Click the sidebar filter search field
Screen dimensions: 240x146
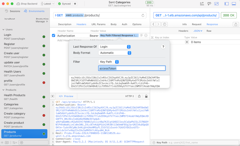34,143
